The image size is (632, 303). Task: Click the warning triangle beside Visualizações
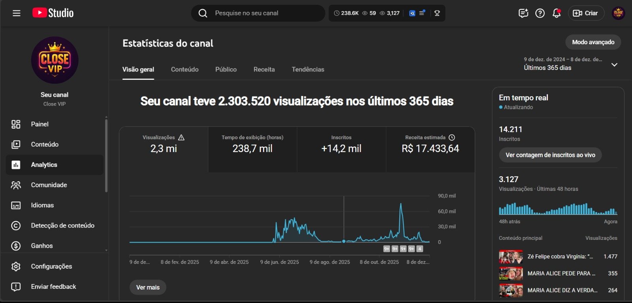181,137
